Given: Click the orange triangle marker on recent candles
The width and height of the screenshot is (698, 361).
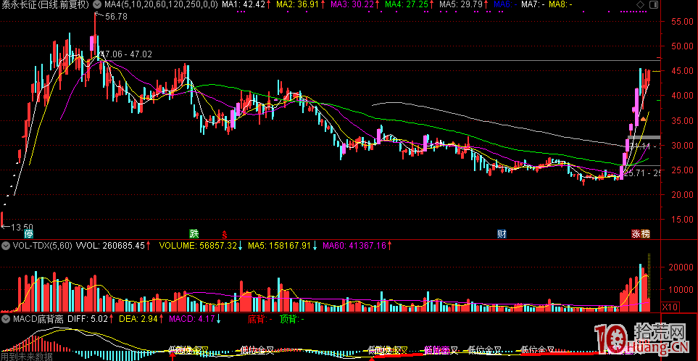Looking at the screenshot, I should pyautogui.click(x=643, y=119).
